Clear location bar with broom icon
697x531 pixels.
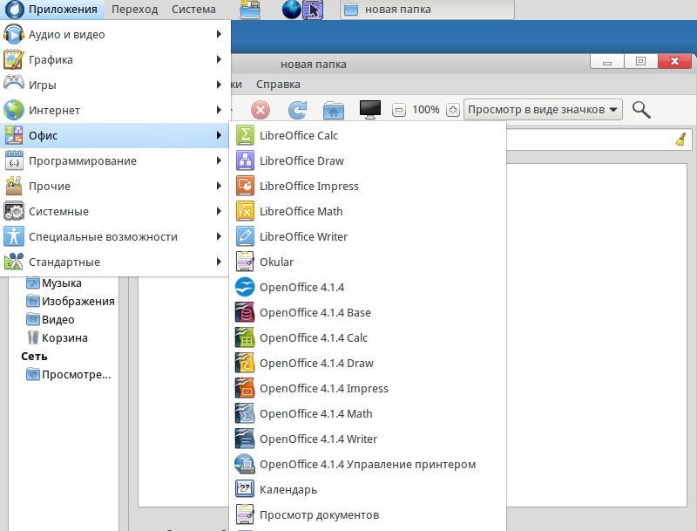(680, 140)
